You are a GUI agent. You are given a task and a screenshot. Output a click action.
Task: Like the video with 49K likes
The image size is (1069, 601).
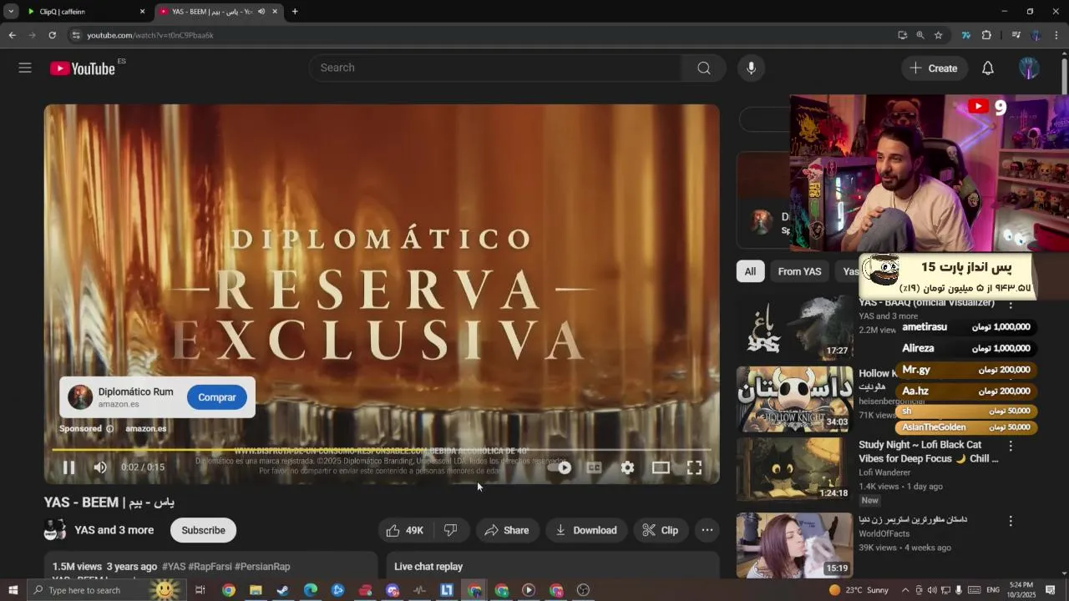405,530
